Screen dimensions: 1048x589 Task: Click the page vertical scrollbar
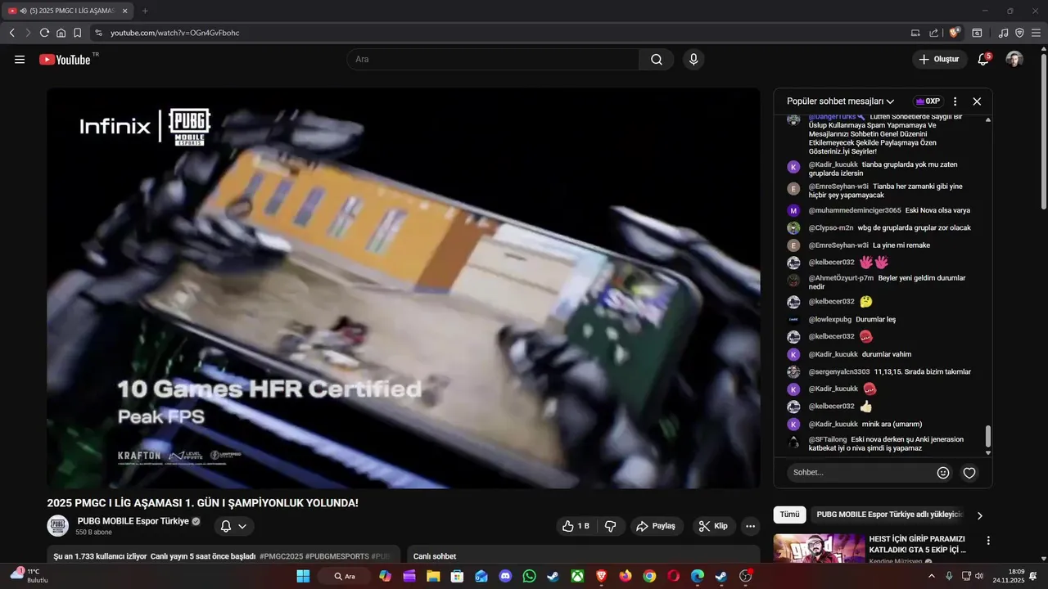[1044, 131]
